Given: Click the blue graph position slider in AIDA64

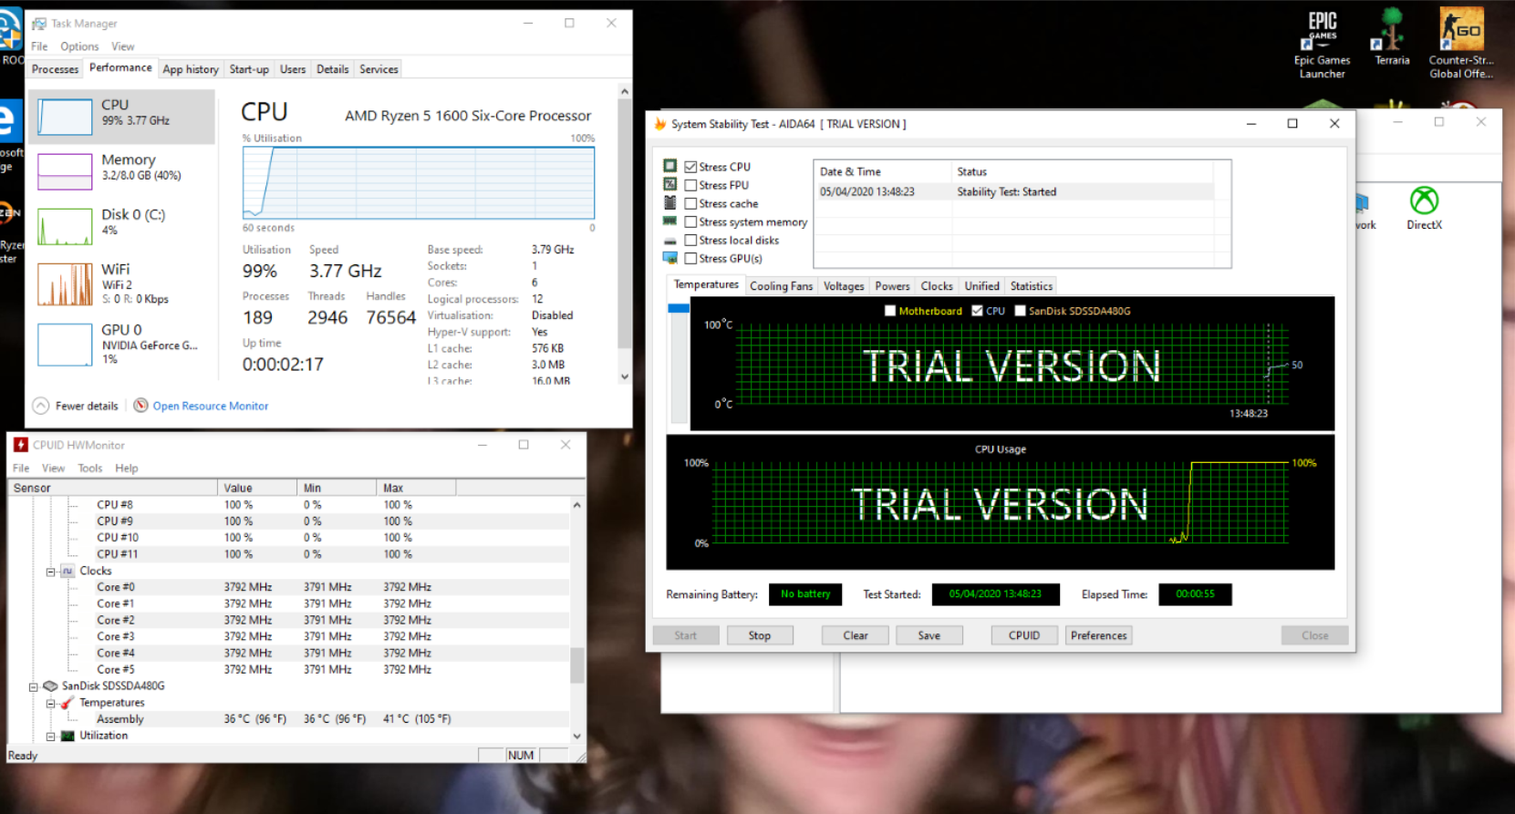Looking at the screenshot, I should click(x=679, y=308).
